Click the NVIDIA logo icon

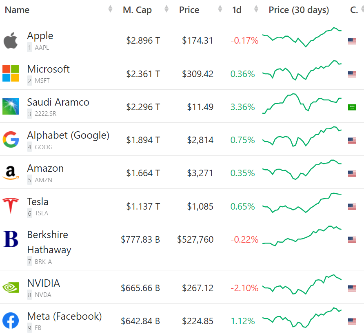coord(11,288)
